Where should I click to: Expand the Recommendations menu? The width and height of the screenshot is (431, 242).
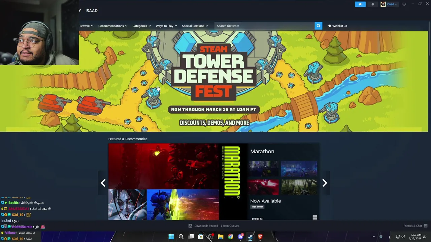pos(113,26)
